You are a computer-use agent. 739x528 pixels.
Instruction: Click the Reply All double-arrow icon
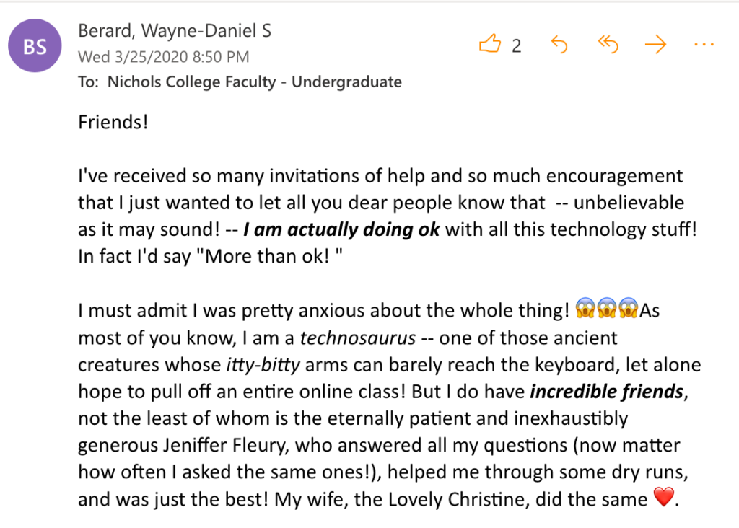tap(608, 45)
